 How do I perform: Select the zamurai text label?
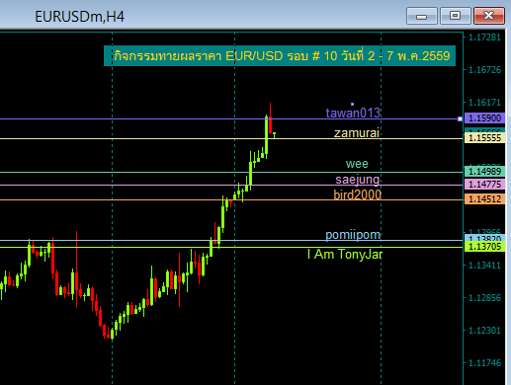click(357, 133)
